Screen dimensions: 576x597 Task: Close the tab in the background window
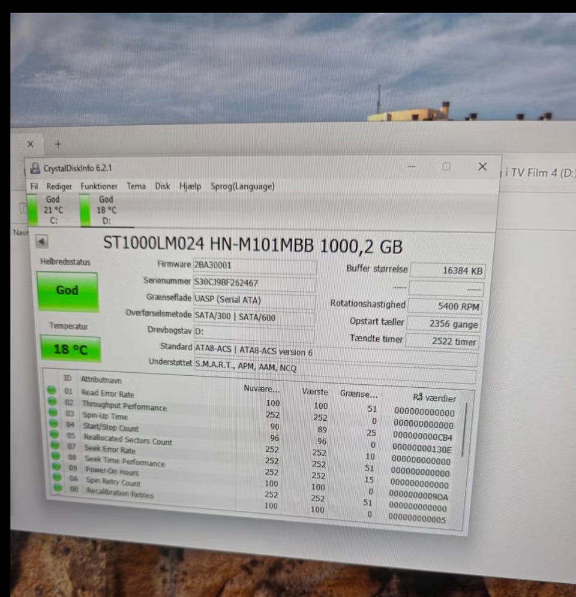31,144
